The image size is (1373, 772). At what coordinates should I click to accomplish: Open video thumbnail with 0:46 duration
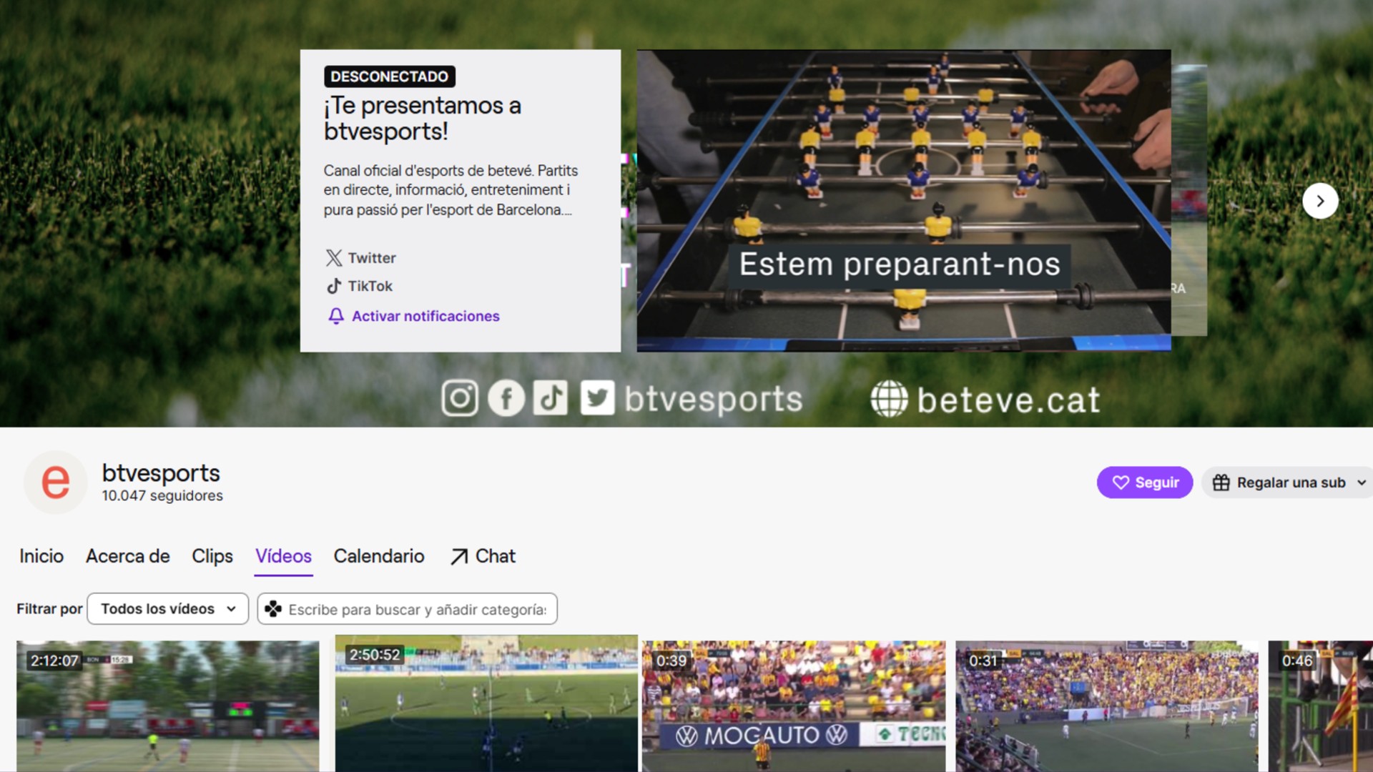pos(1320,706)
